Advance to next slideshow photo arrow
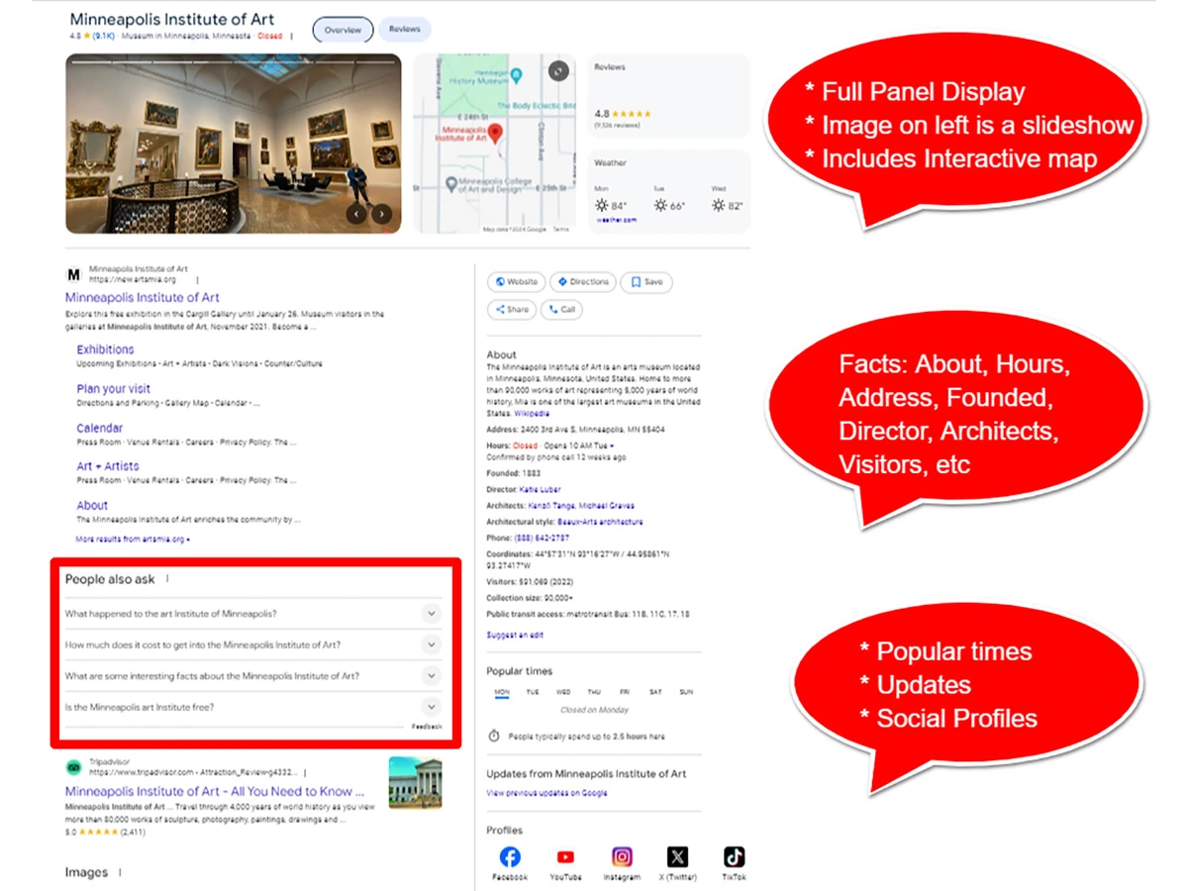Viewport: 1188px width, 891px height. [382, 214]
